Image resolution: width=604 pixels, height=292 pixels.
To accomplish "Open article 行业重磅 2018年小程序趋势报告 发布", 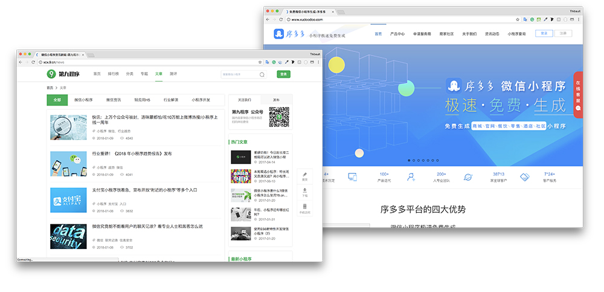I will (132, 154).
